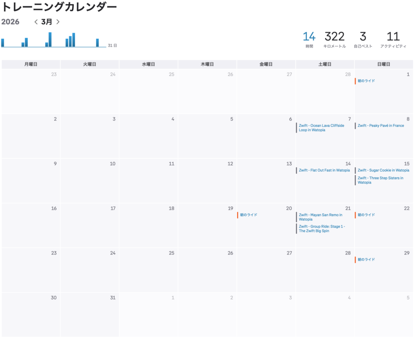Image resolution: width=418 pixels, height=340 pixels.
Task: Click the leftmost bar in monthly chart
Action: (x=3, y=43)
